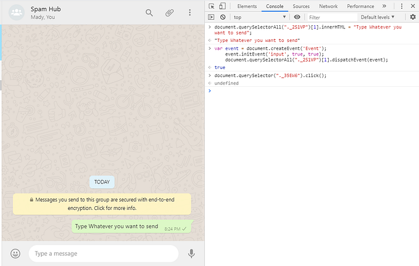Click the console output string "Type Whatever you want to send"
This screenshot has width=419, height=266.
(257, 41)
